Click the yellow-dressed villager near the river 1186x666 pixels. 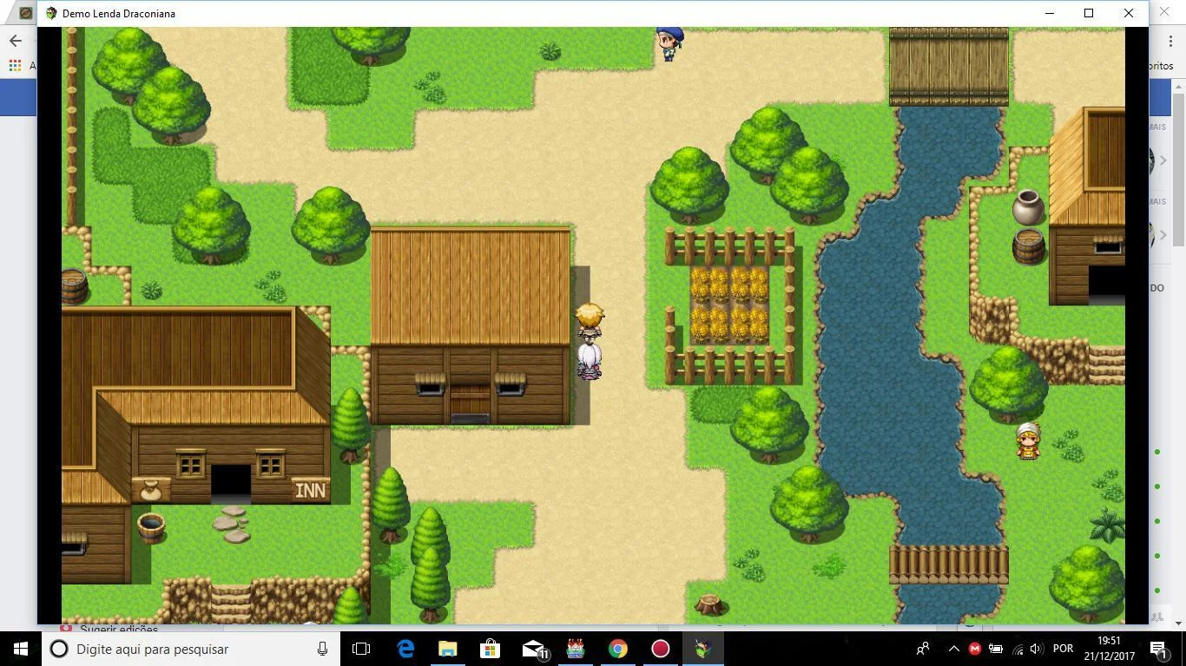[x=1029, y=441]
